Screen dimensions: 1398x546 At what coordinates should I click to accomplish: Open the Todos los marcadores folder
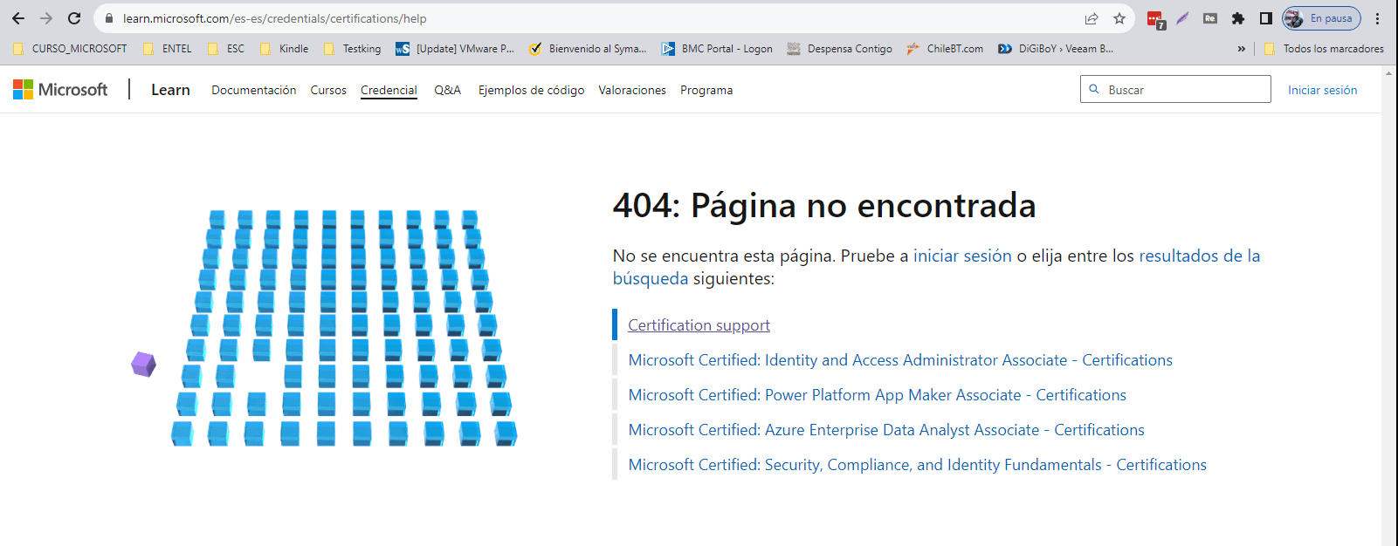pyautogui.click(x=1324, y=49)
